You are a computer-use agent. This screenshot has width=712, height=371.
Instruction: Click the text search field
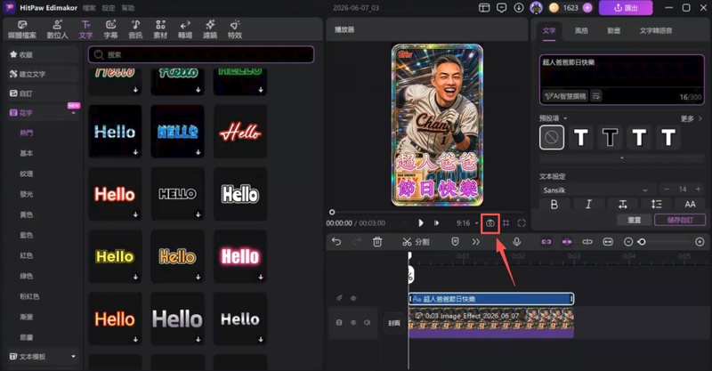click(201, 54)
